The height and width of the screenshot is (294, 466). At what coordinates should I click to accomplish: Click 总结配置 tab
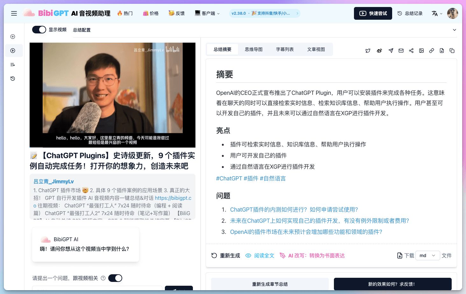82,30
